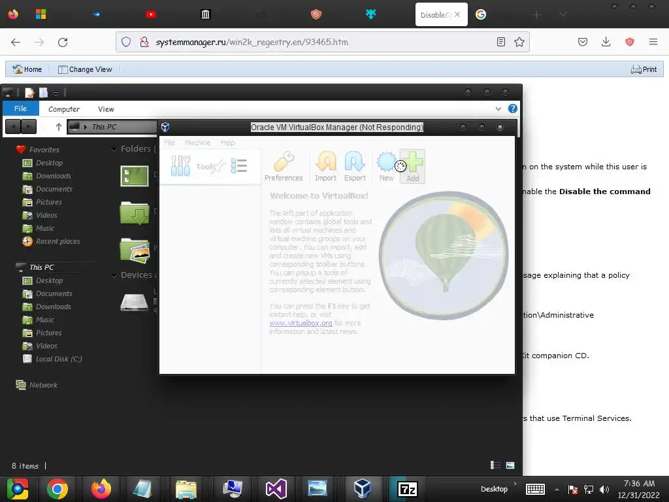
Task: Open 7-Zip from the taskbar
Action: (x=408, y=489)
